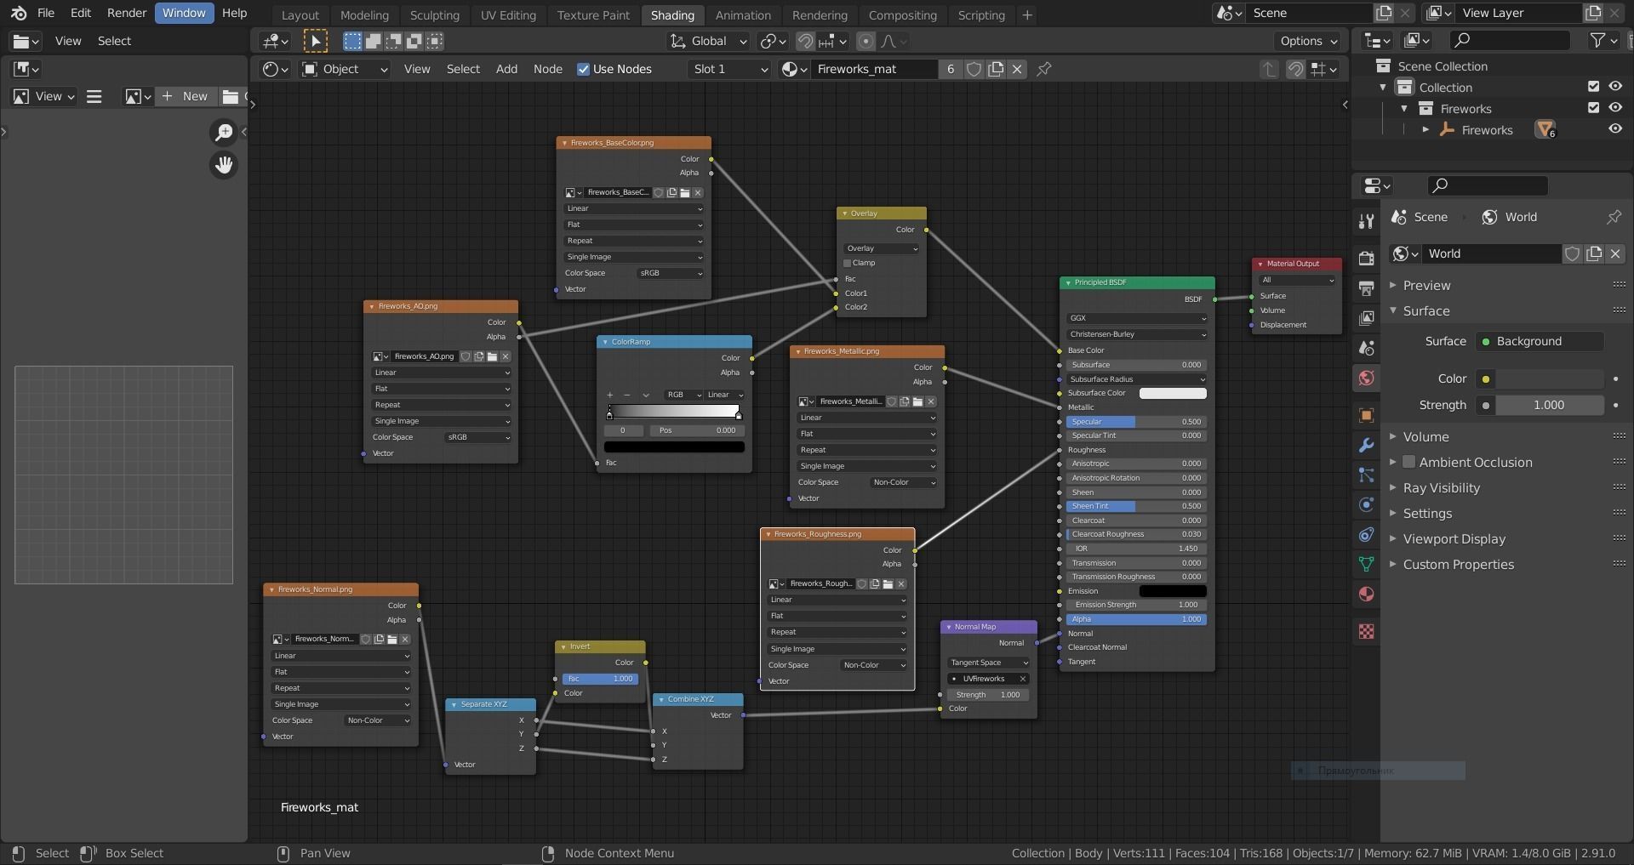Image resolution: width=1634 pixels, height=865 pixels.
Task: Enable the Ambient Occlusion checkbox
Action: [x=1408, y=462]
